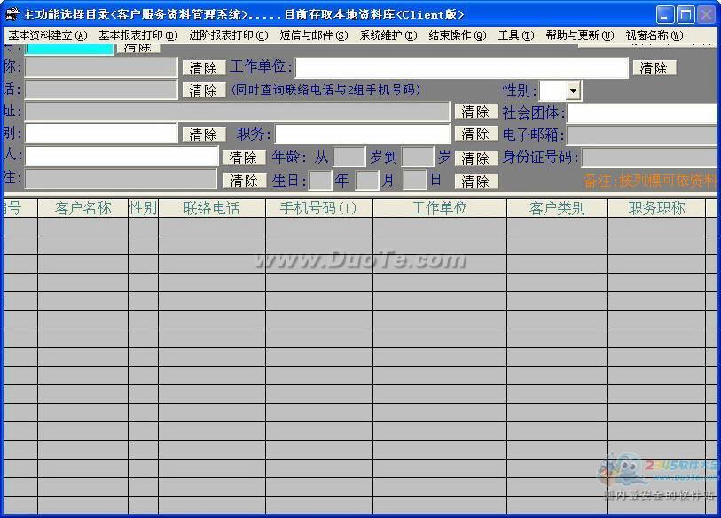Click the 社会团体 input box

642,113
